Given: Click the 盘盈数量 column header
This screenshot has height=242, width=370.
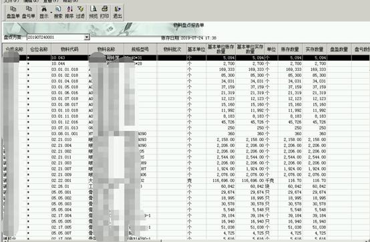Looking at the screenshot, I should pos(339,49).
